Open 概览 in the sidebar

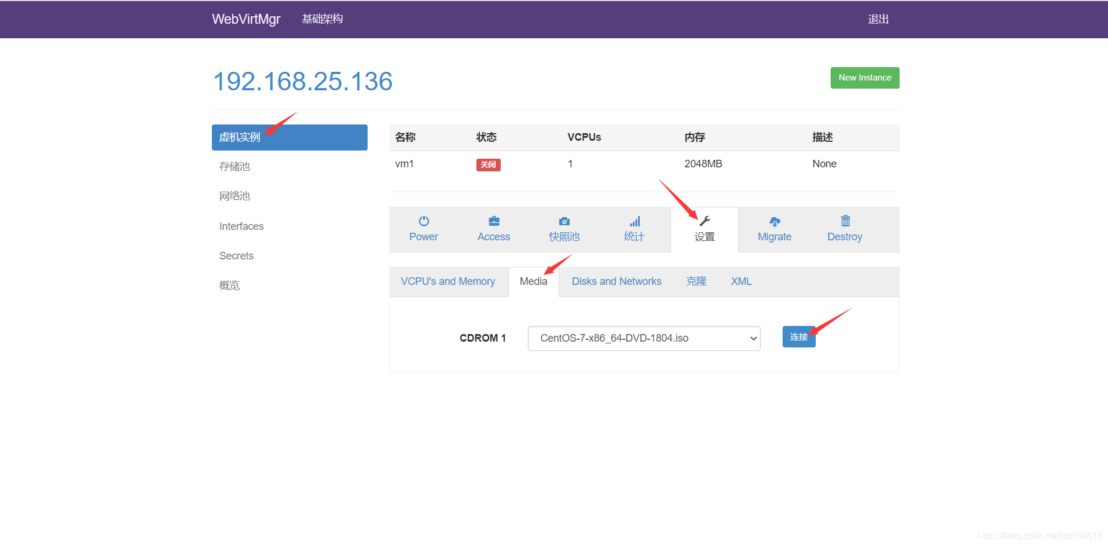point(229,285)
